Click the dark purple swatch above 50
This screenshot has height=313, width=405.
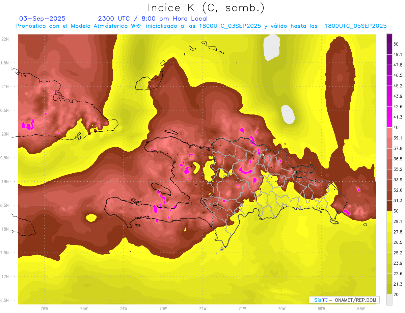389,38
